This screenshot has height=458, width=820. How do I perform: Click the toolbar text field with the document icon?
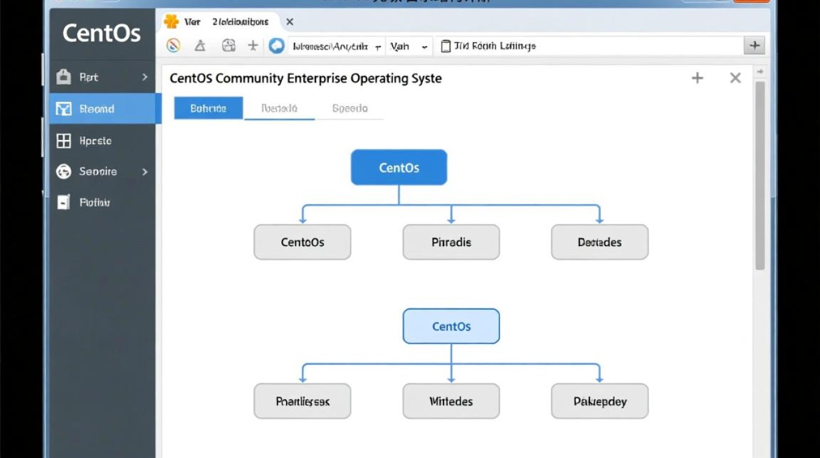click(588, 46)
